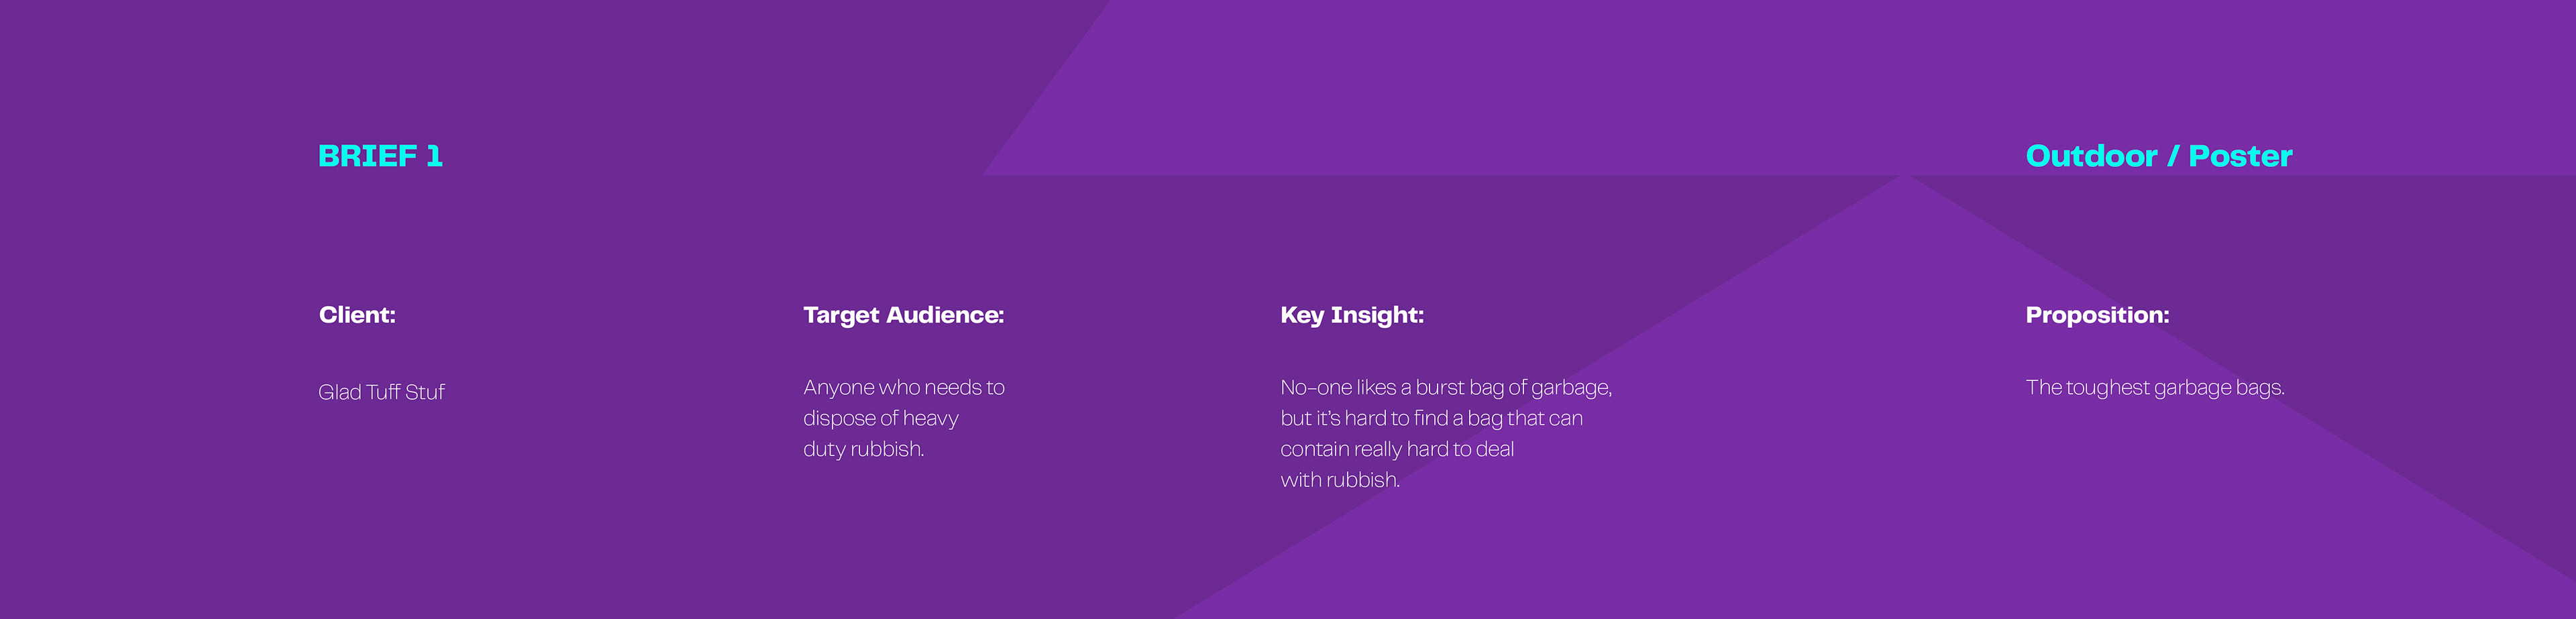Viewport: 2576px width, 619px height.
Task: Click the line 'but it's hard to find a bag'
Action: click(1431, 418)
